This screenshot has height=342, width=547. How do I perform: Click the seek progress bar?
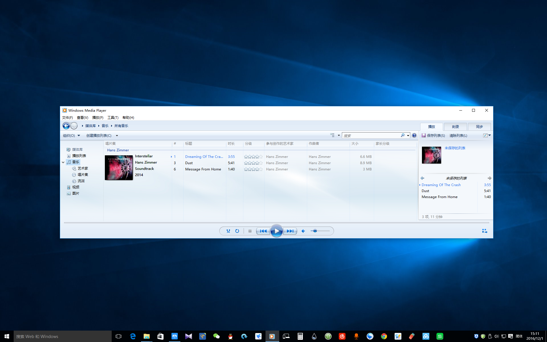[x=276, y=223]
